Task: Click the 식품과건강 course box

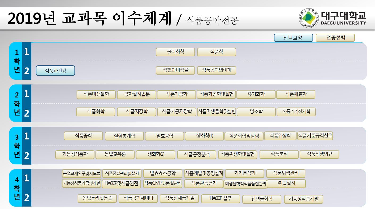Action: coord(55,71)
